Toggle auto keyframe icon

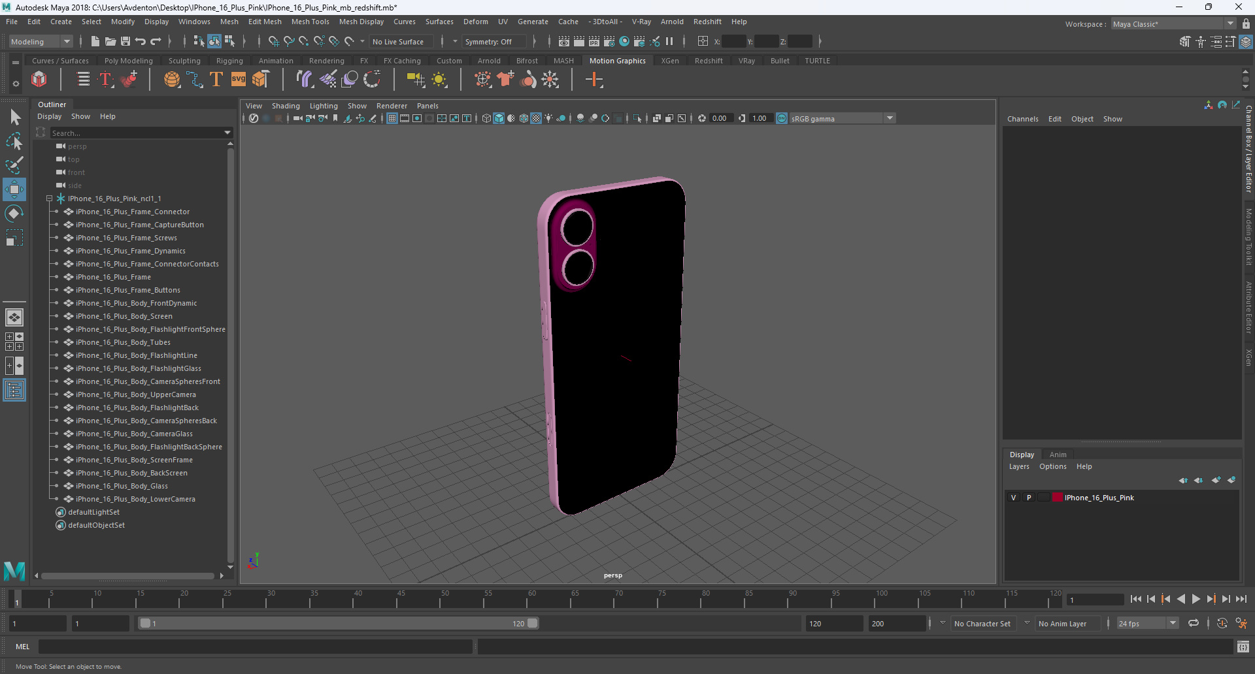1222,623
